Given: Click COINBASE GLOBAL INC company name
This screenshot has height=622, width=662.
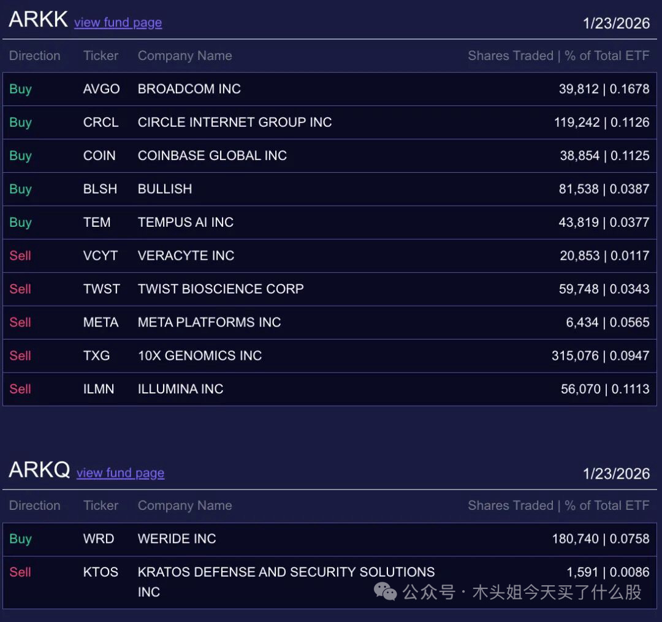Looking at the screenshot, I should (212, 156).
